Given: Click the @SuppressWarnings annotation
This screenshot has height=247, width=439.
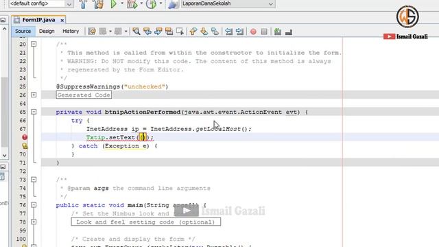Looking at the screenshot, I should click(88, 86).
